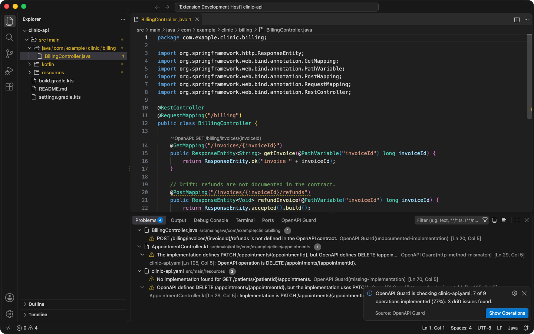Dismiss the OpenAPI Guard notification
The image size is (534, 334).
click(524, 293)
